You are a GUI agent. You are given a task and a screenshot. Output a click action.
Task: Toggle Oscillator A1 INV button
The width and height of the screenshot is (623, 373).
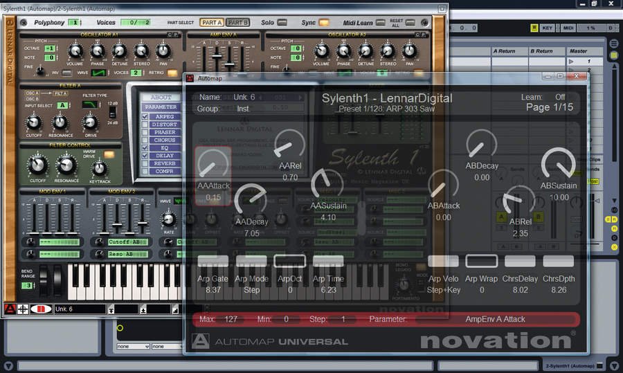[x=66, y=73]
